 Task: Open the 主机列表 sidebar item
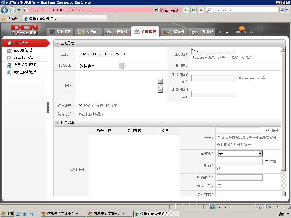point(25,43)
